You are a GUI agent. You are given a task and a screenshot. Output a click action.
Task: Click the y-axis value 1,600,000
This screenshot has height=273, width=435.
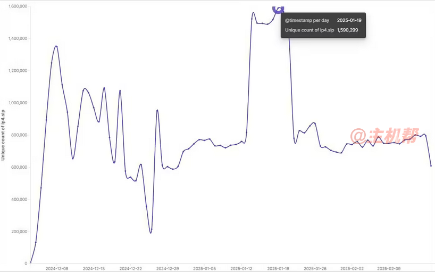click(18, 6)
